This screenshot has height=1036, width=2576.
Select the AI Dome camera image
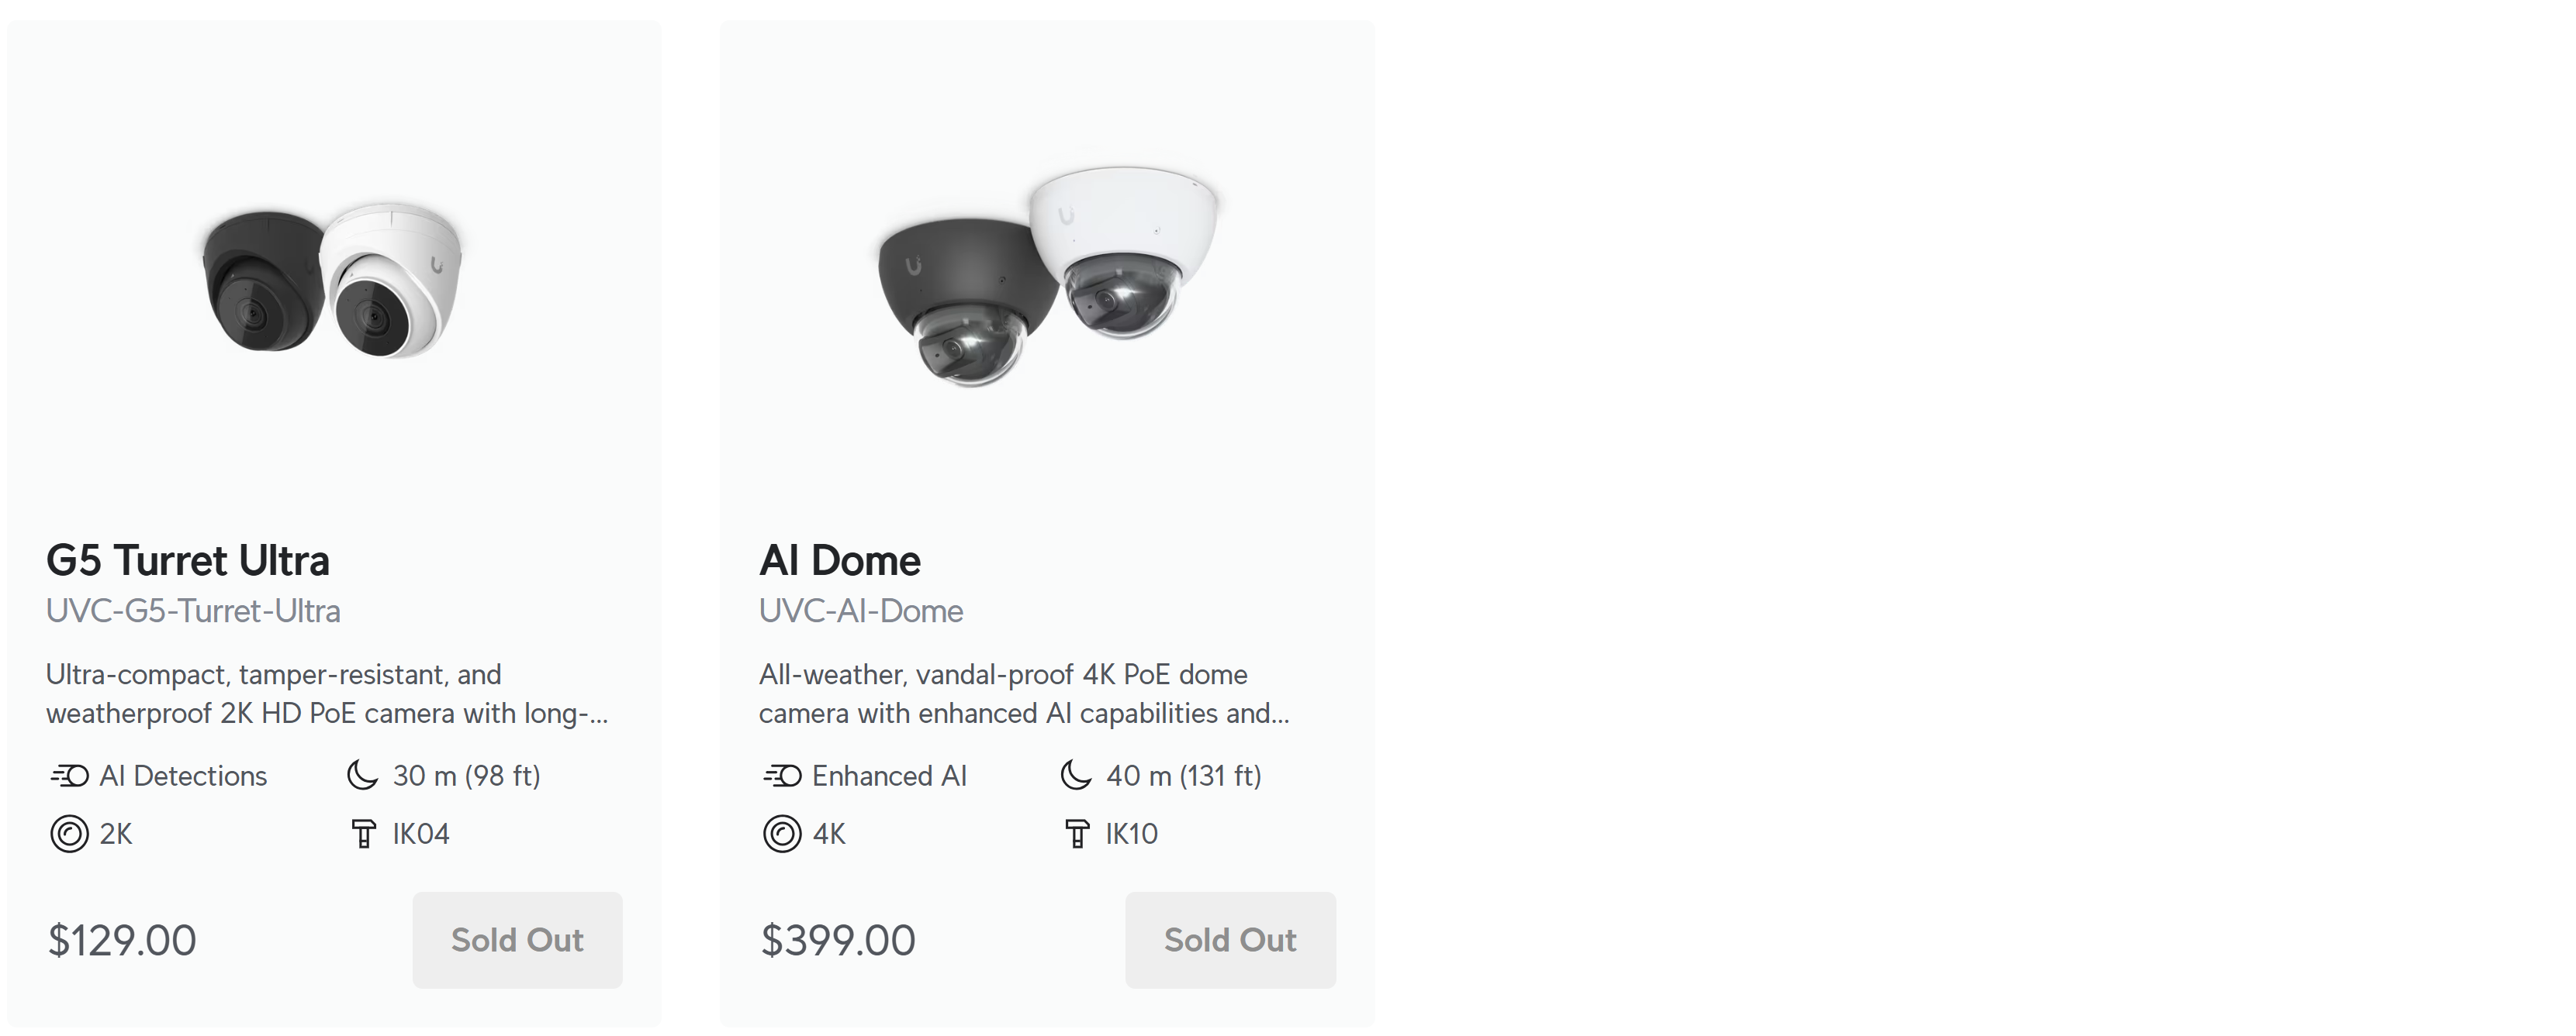click(x=1047, y=277)
